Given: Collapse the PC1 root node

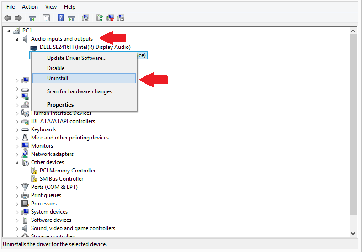Looking at the screenshot, I should pyautogui.click(x=8, y=31).
